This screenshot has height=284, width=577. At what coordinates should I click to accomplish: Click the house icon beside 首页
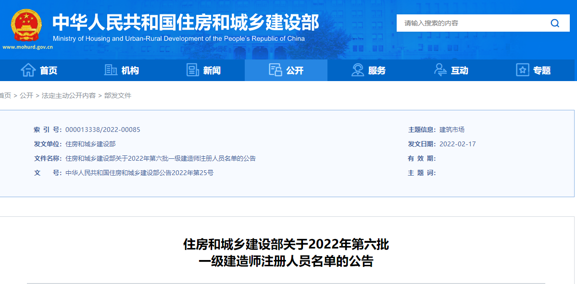tap(28, 70)
